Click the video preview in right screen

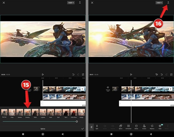pyautogui.click(x=131, y=39)
